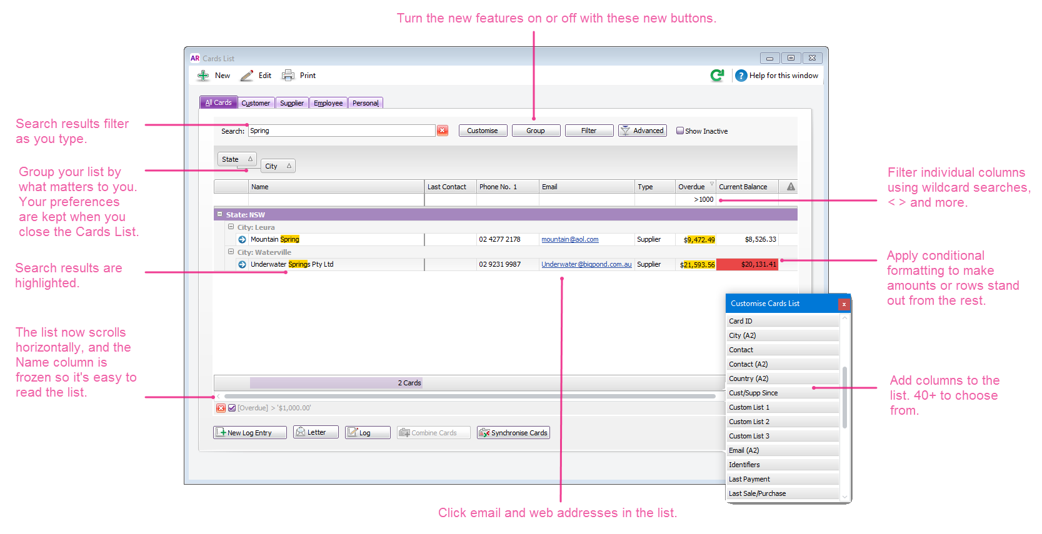
Task: Select City (A2) in Customise Cards List
Action: (783, 335)
